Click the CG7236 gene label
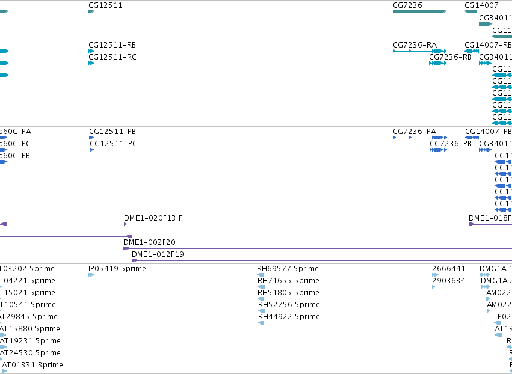The image size is (512, 374). (407, 5)
